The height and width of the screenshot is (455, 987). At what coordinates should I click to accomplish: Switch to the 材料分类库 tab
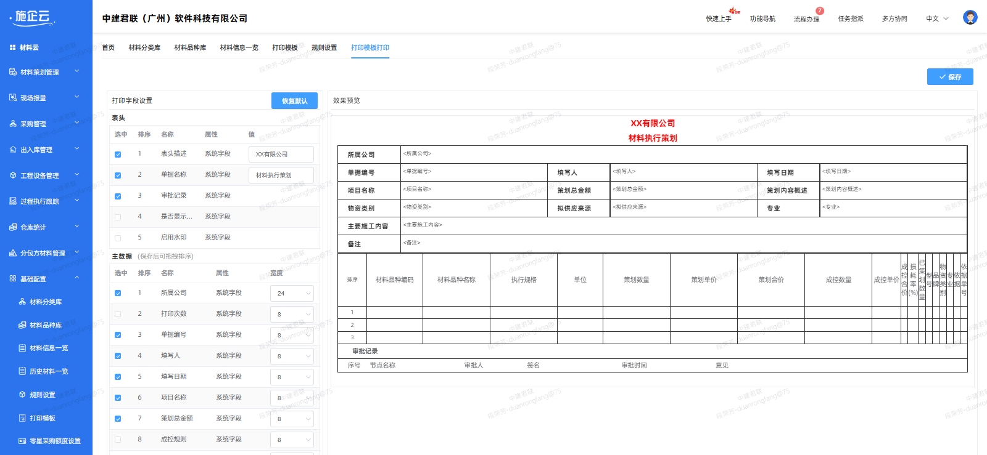point(144,47)
